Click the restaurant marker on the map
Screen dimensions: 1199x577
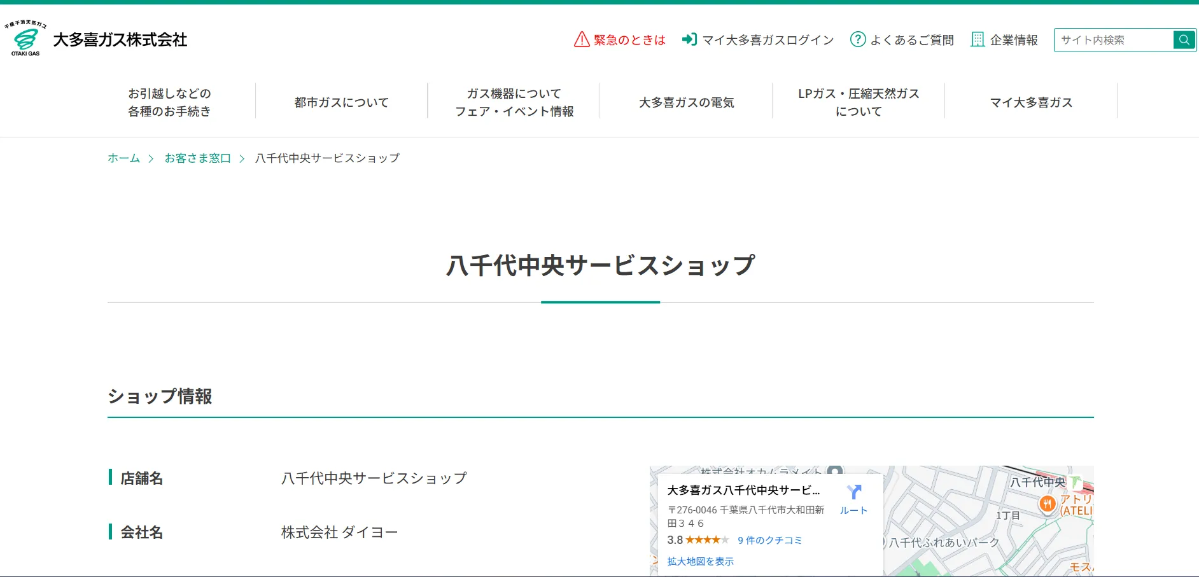[x=1047, y=504]
